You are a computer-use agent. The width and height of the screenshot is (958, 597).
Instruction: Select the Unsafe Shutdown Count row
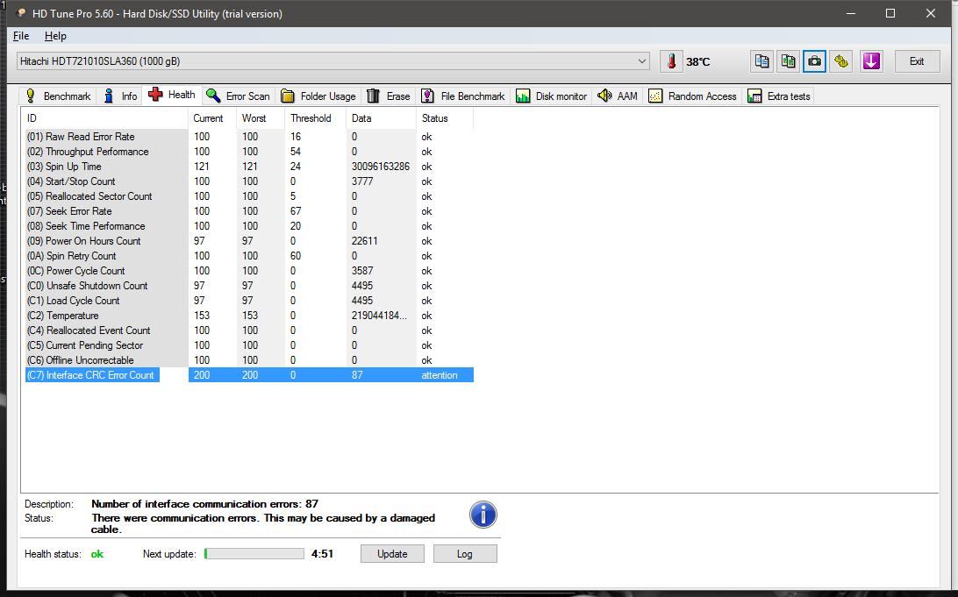tap(249, 286)
